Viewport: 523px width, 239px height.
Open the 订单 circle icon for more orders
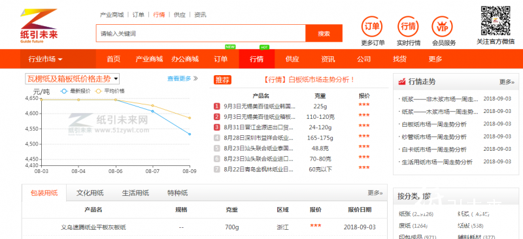click(x=372, y=26)
